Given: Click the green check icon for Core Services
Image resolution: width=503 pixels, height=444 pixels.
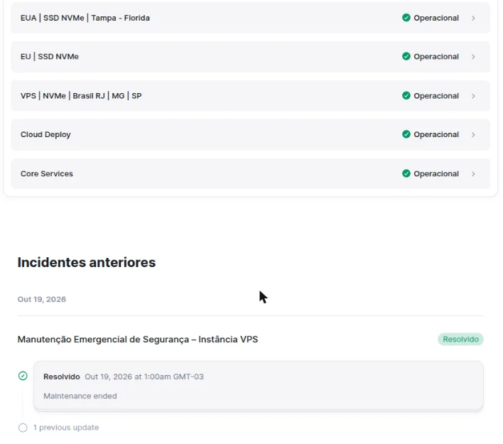Looking at the screenshot, I should (x=406, y=173).
